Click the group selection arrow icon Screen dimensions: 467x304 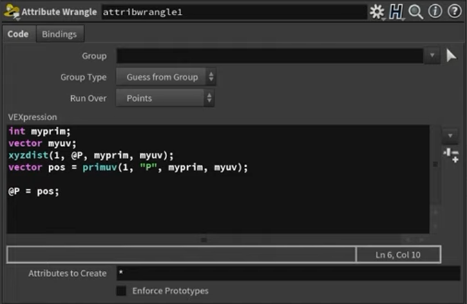pos(451,56)
